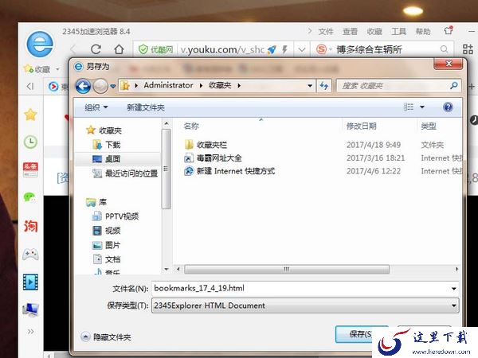
Task: Open favorites star in browser sidebar
Action: (x=30, y=115)
